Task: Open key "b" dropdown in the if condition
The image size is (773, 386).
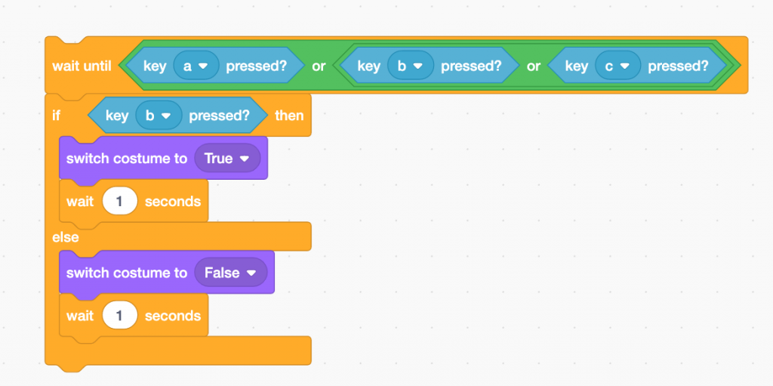Action: tap(159, 116)
